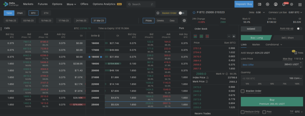Open Contract/Lot Size dropdown
This screenshot has width=305, height=116.
click(302, 12)
